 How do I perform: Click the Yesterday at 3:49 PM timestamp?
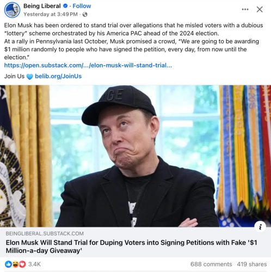pos(51,14)
